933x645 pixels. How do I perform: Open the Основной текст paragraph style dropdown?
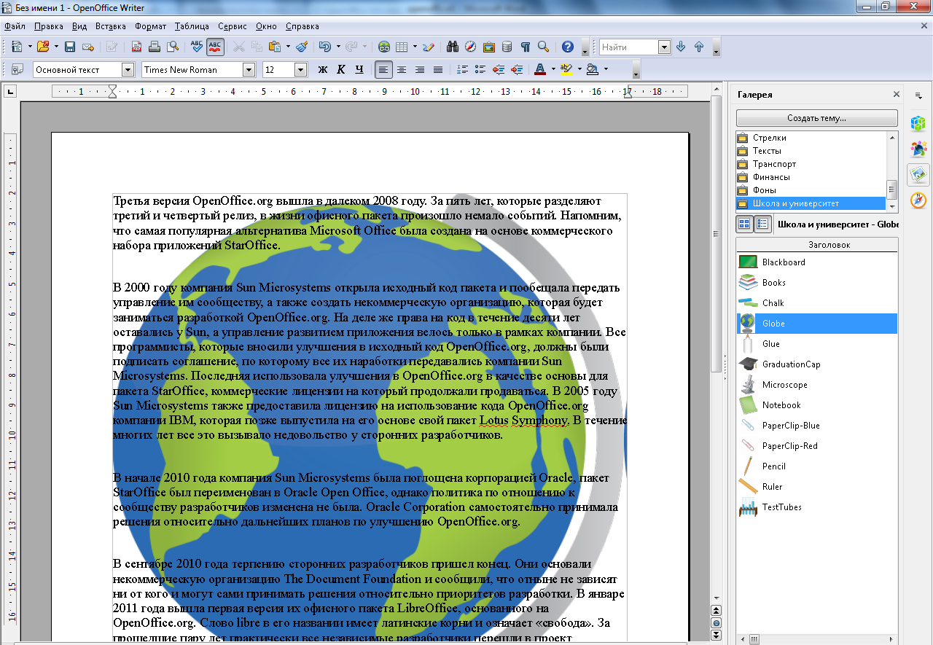128,70
